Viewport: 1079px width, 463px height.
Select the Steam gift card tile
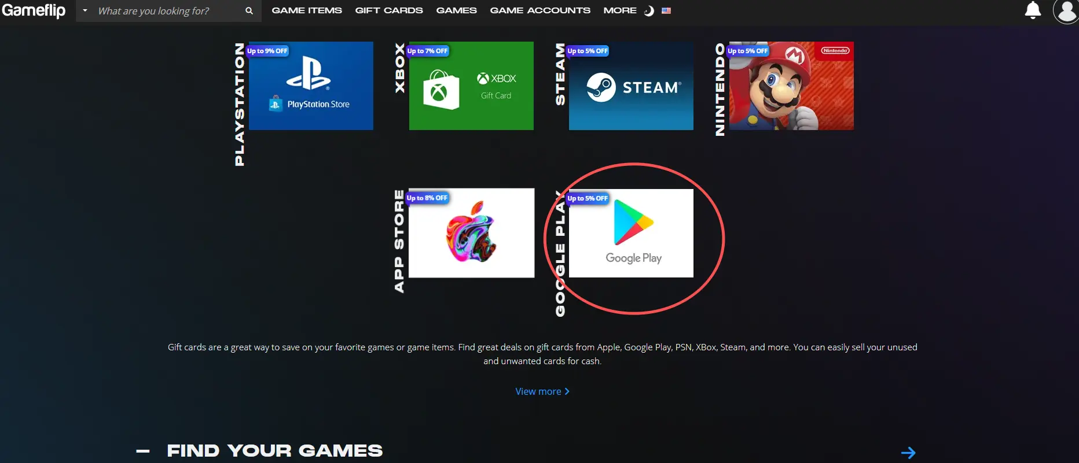(x=631, y=86)
